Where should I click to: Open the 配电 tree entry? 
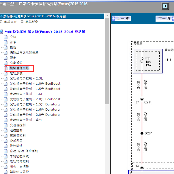click(13, 58)
